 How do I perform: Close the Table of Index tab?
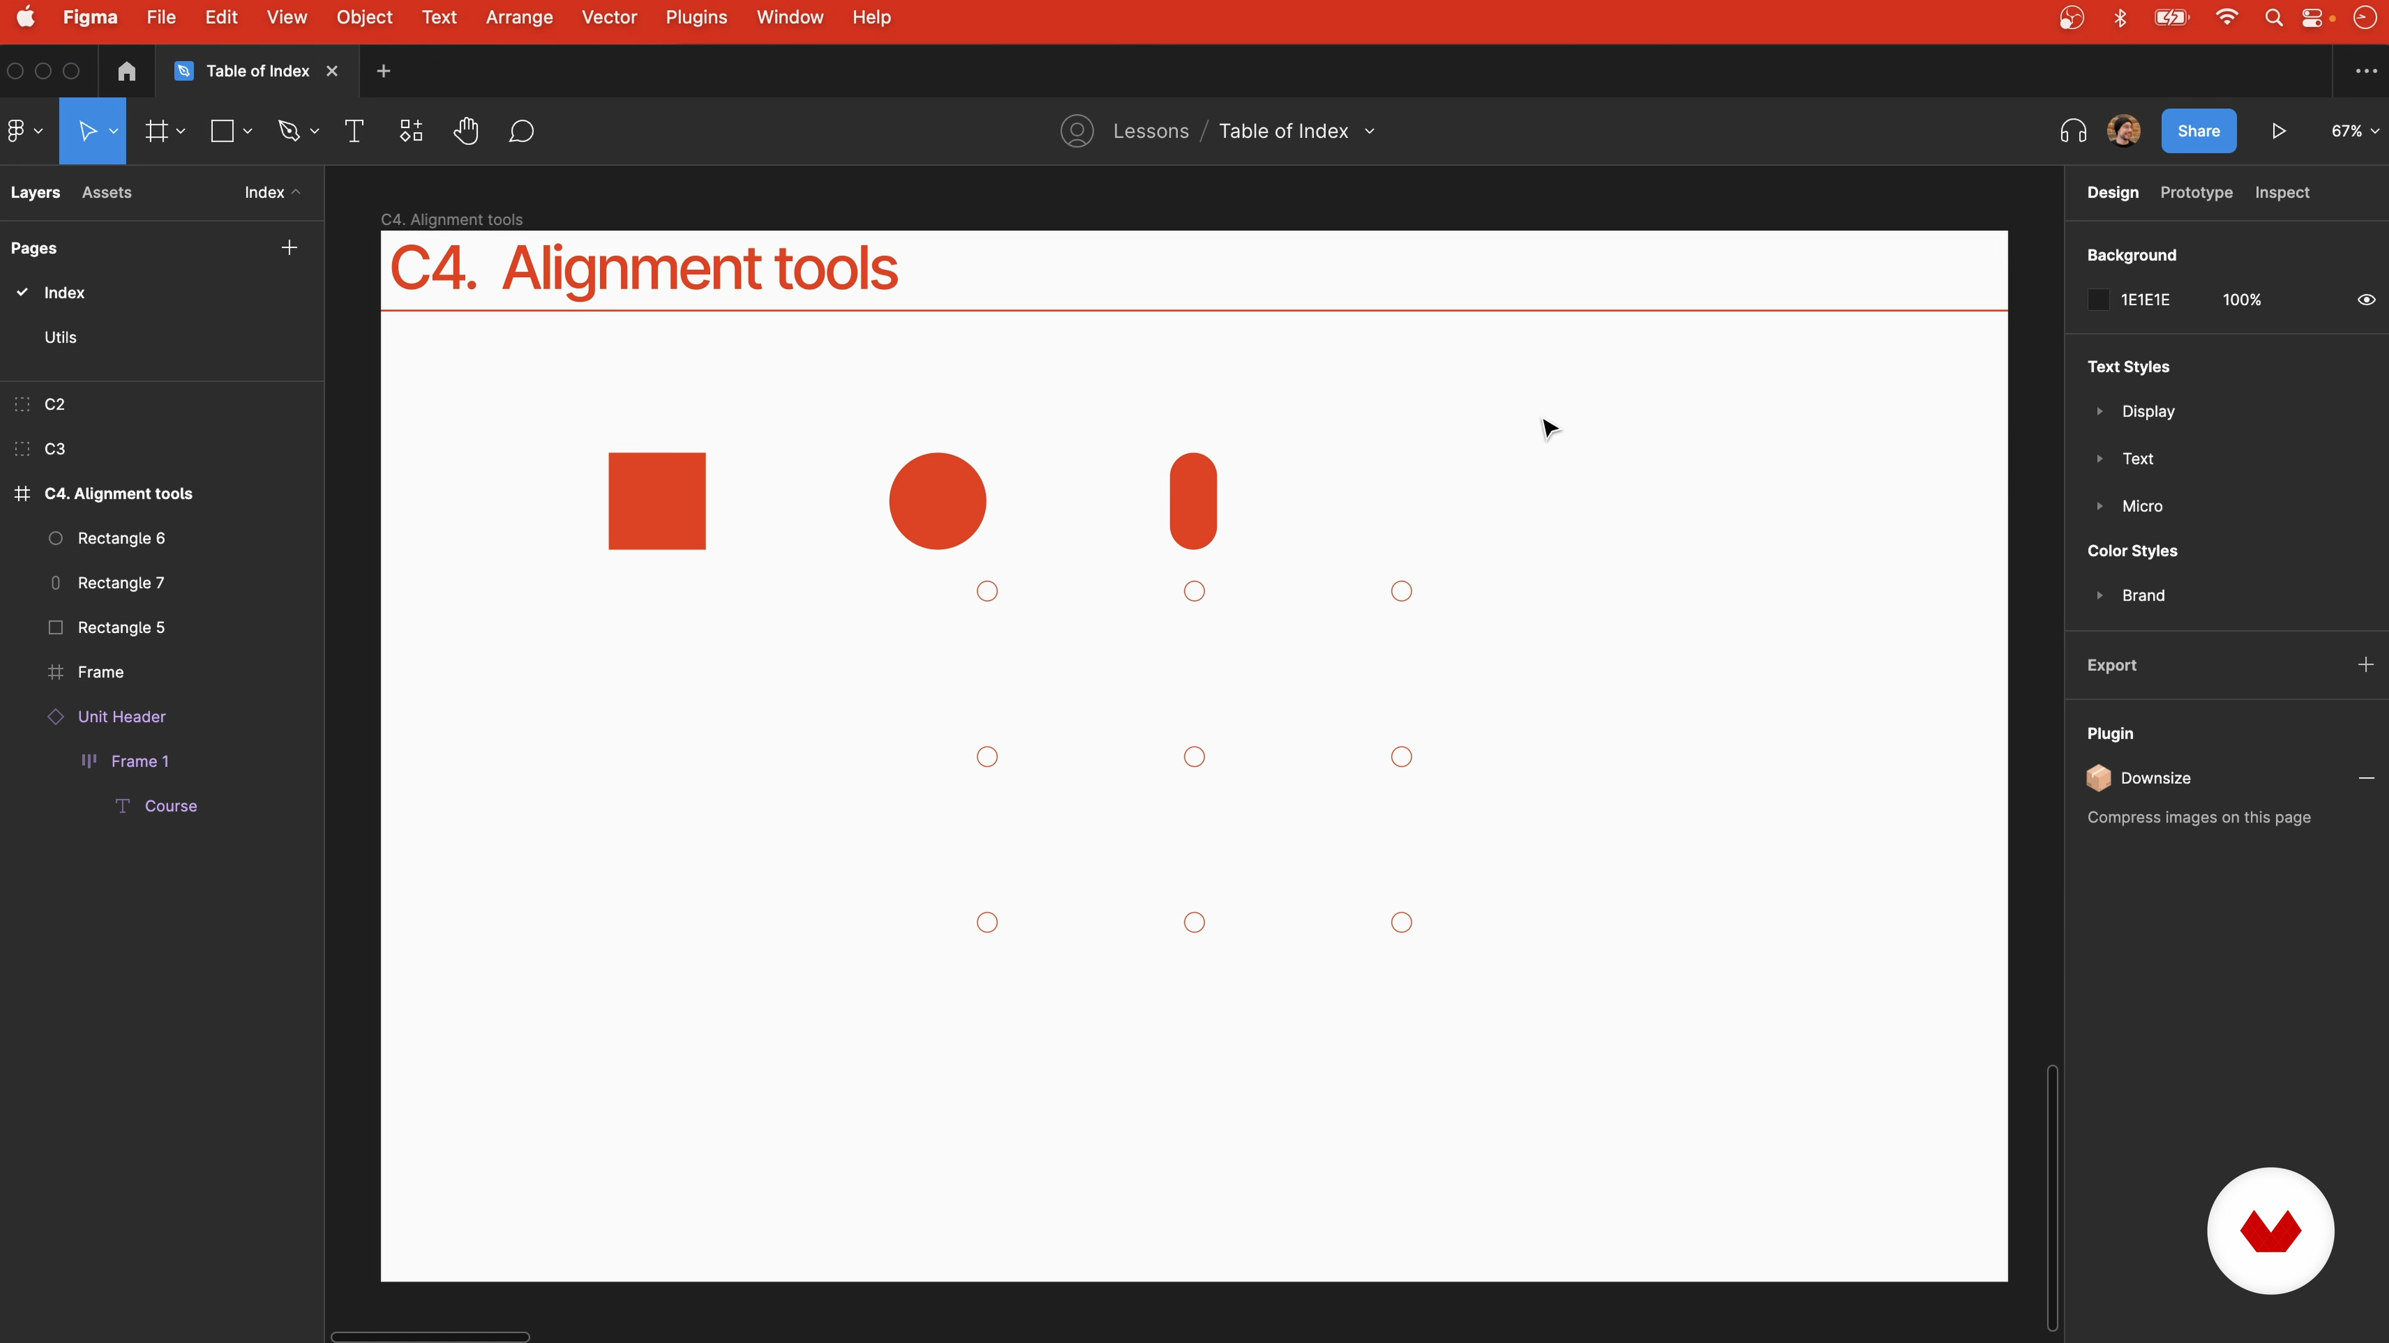click(332, 72)
